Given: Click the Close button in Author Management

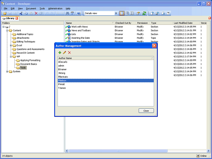Looking at the screenshot, I should (146, 111).
